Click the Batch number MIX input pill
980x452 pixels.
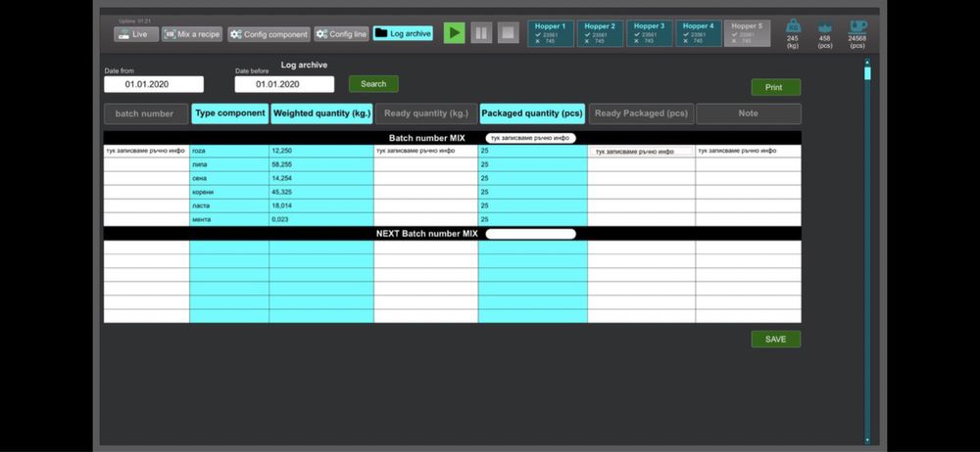[530, 138]
